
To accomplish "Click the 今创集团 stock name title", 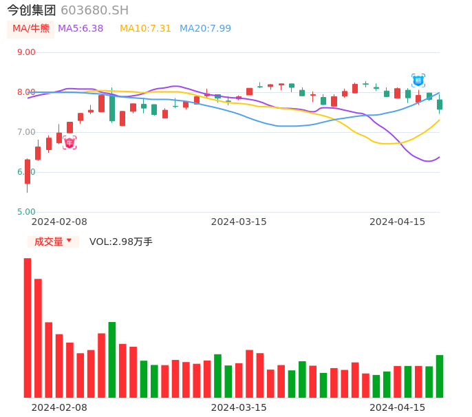I will (x=32, y=10).
